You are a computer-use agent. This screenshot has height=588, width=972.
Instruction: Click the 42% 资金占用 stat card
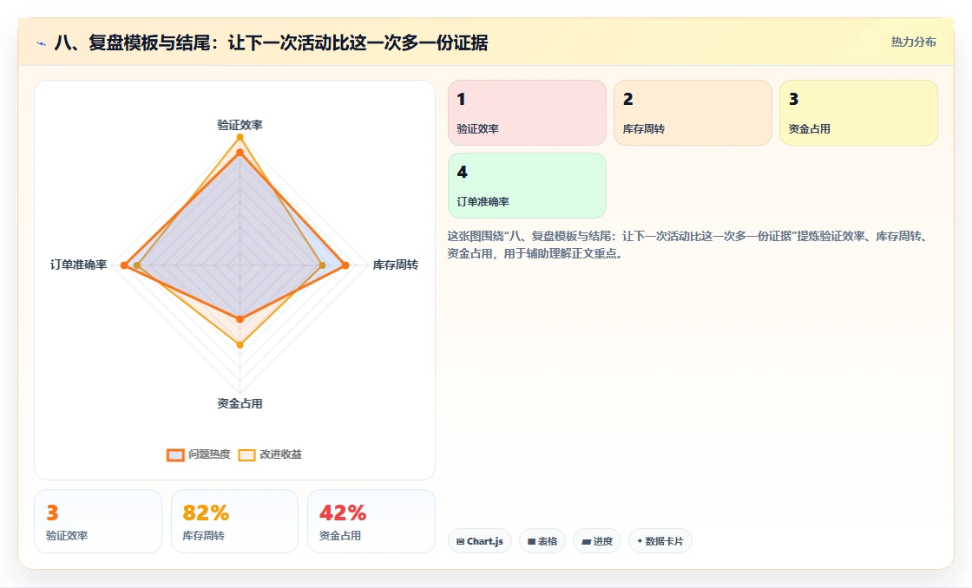click(x=371, y=521)
